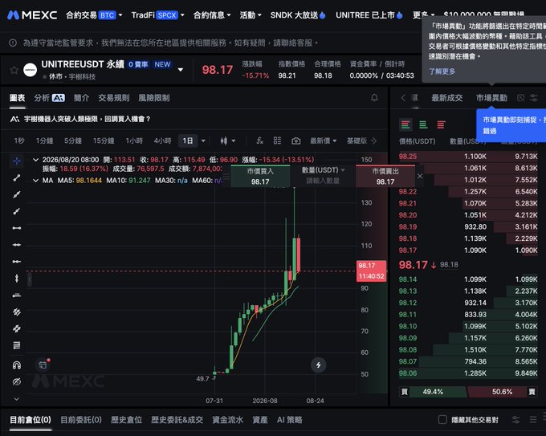
Task: Open the 歷史倉位 tab
Action: [x=126, y=420]
